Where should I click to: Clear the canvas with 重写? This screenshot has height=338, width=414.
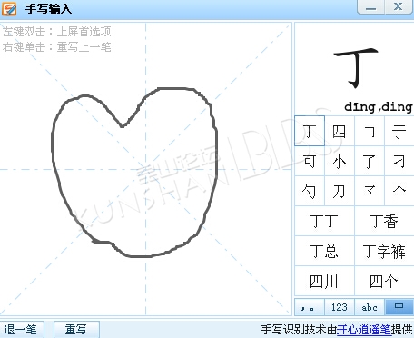[76, 330]
